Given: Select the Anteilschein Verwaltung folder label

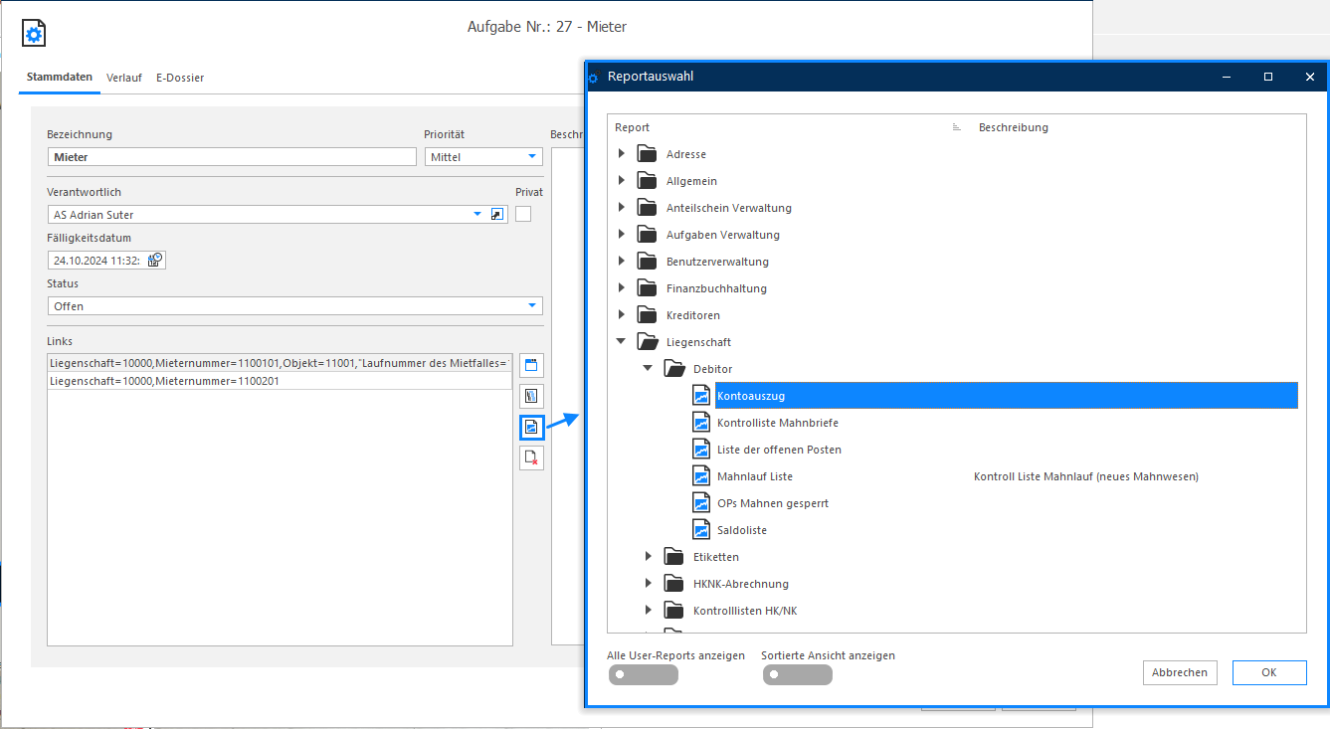Looking at the screenshot, I should point(729,208).
